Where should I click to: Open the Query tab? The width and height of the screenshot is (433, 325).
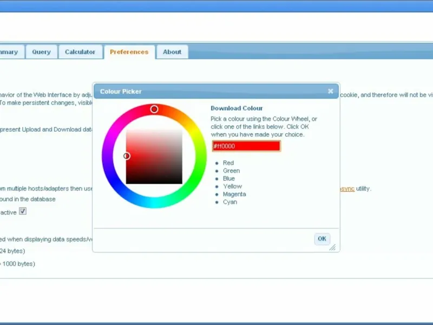click(42, 52)
